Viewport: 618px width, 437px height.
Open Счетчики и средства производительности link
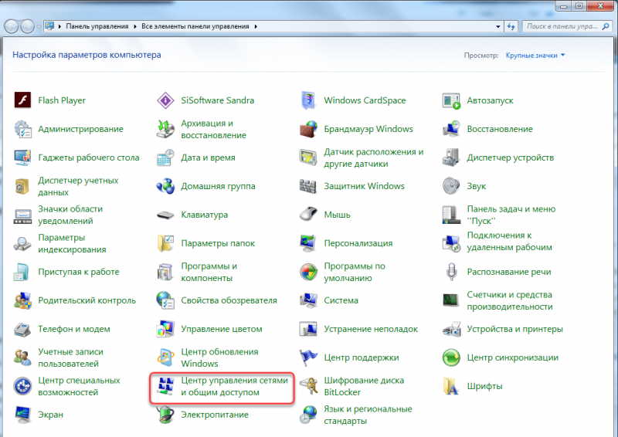[x=510, y=300]
